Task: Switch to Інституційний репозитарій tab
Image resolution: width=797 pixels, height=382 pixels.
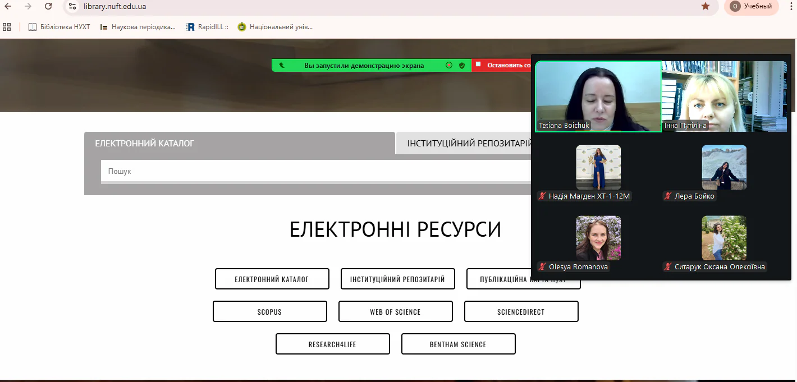Action: (466, 144)
